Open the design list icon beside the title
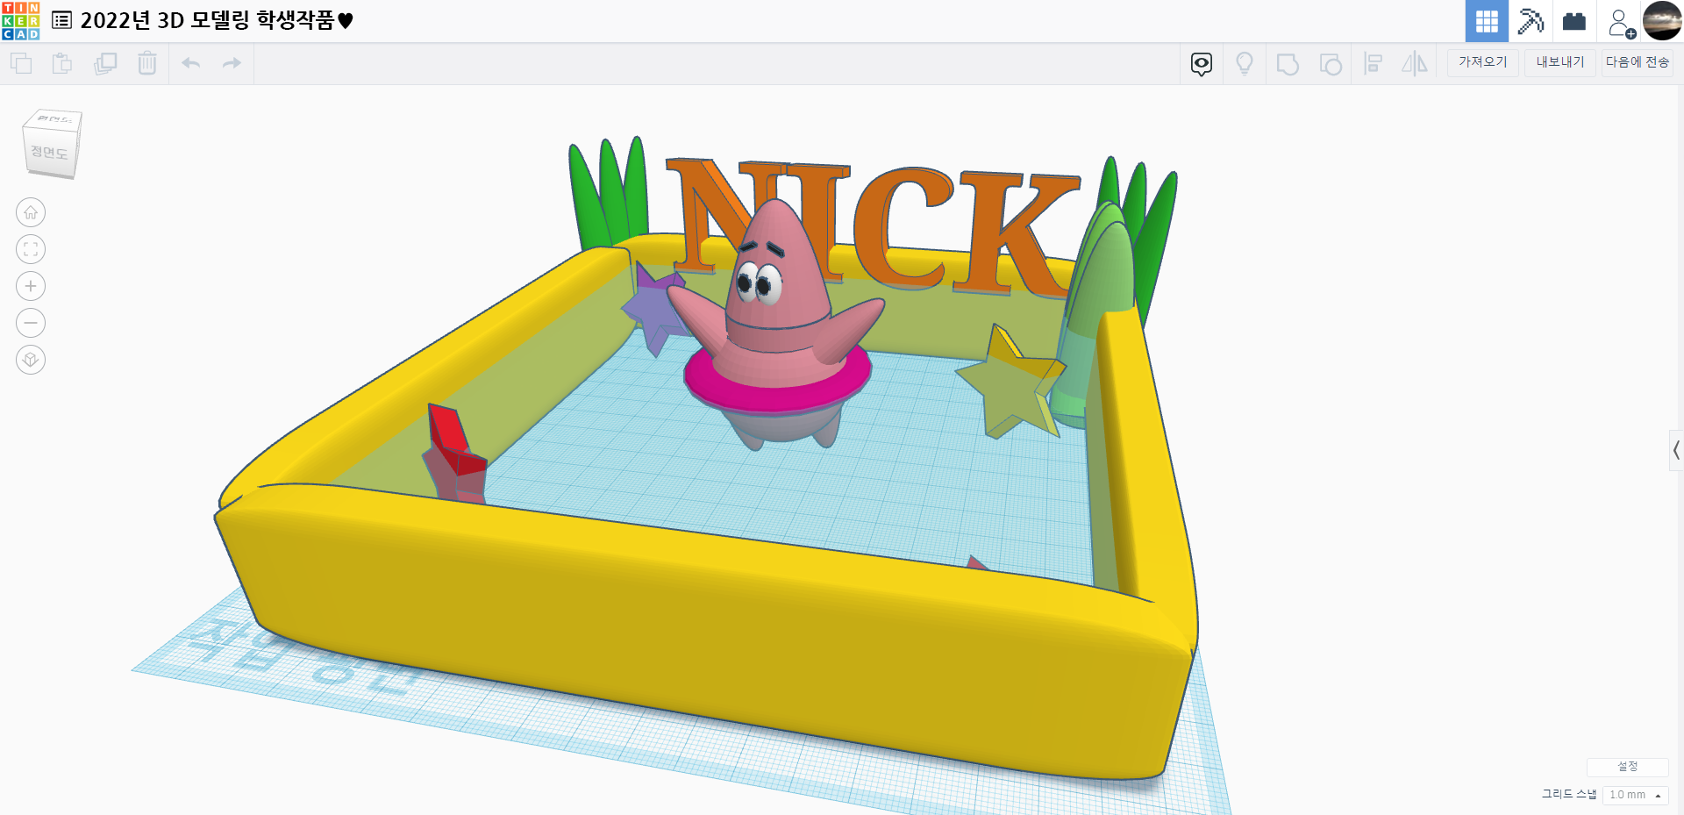Viewport: 1684px width, 815px height. (61, 20)
